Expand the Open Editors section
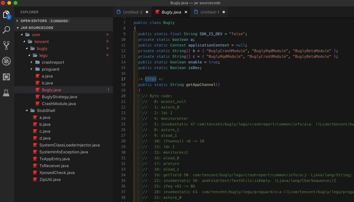354x202 pixels. coord(34,21)
